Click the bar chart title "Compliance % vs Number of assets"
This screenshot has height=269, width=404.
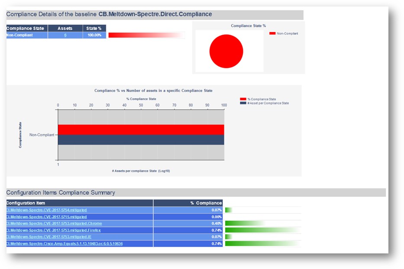153,91
